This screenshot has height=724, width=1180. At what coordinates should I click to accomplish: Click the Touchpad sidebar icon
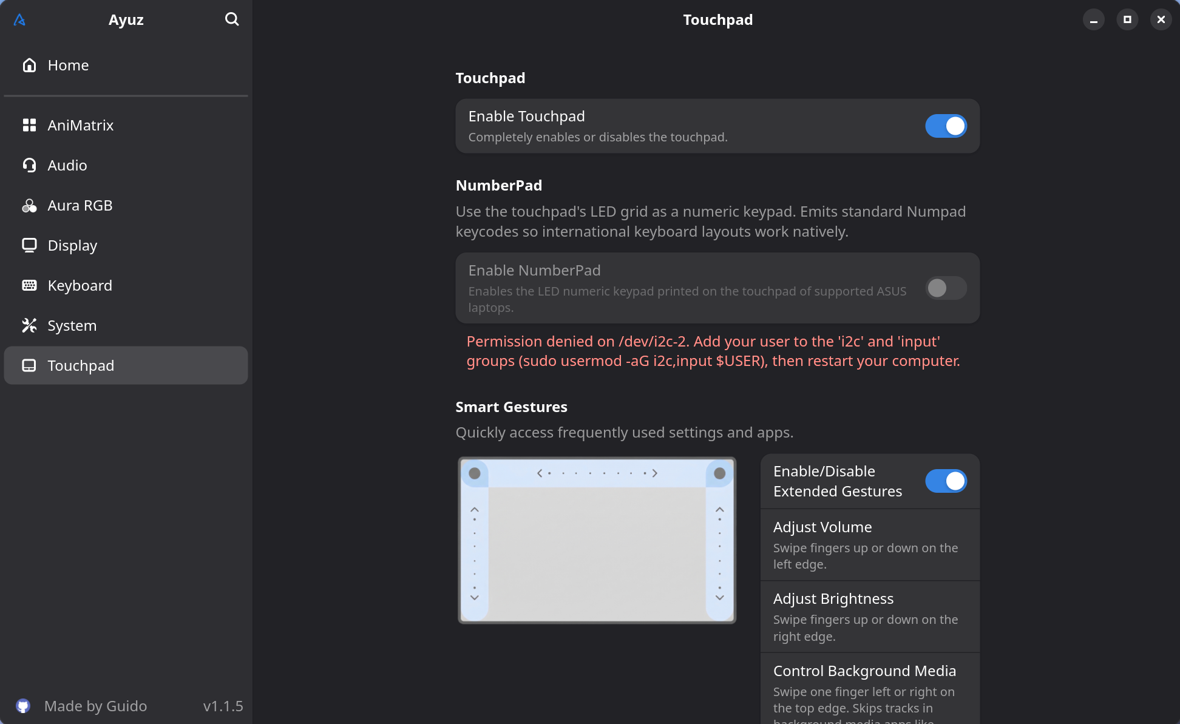(29, 365)
